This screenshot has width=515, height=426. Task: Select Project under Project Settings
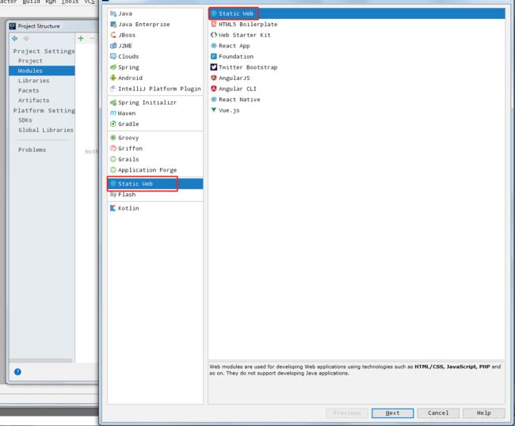30,61
